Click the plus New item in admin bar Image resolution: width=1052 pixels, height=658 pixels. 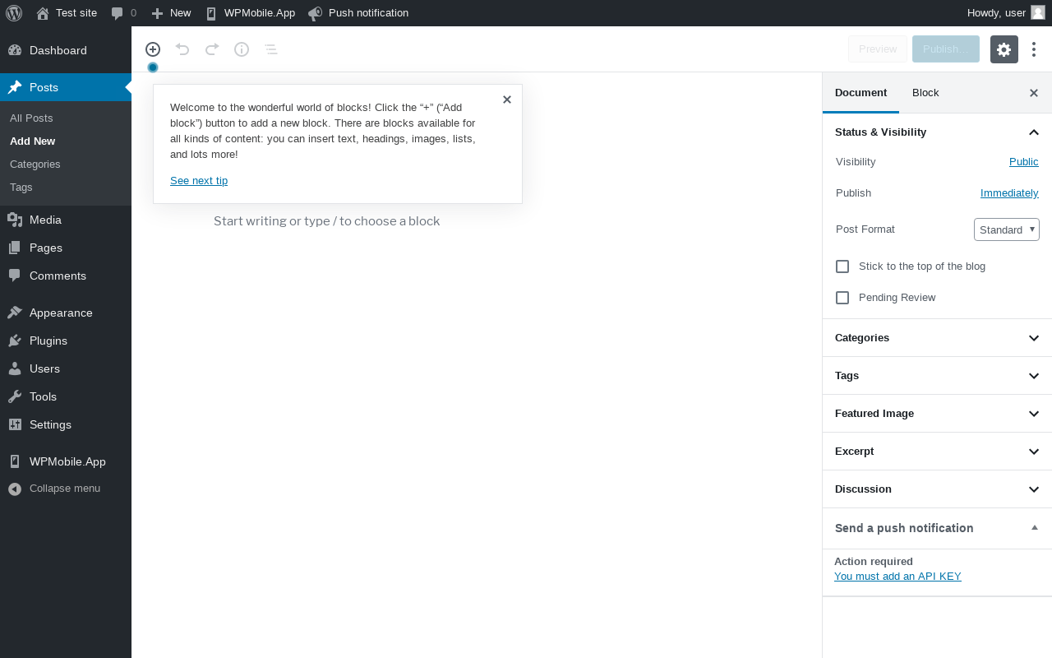(x=171, y=13)
